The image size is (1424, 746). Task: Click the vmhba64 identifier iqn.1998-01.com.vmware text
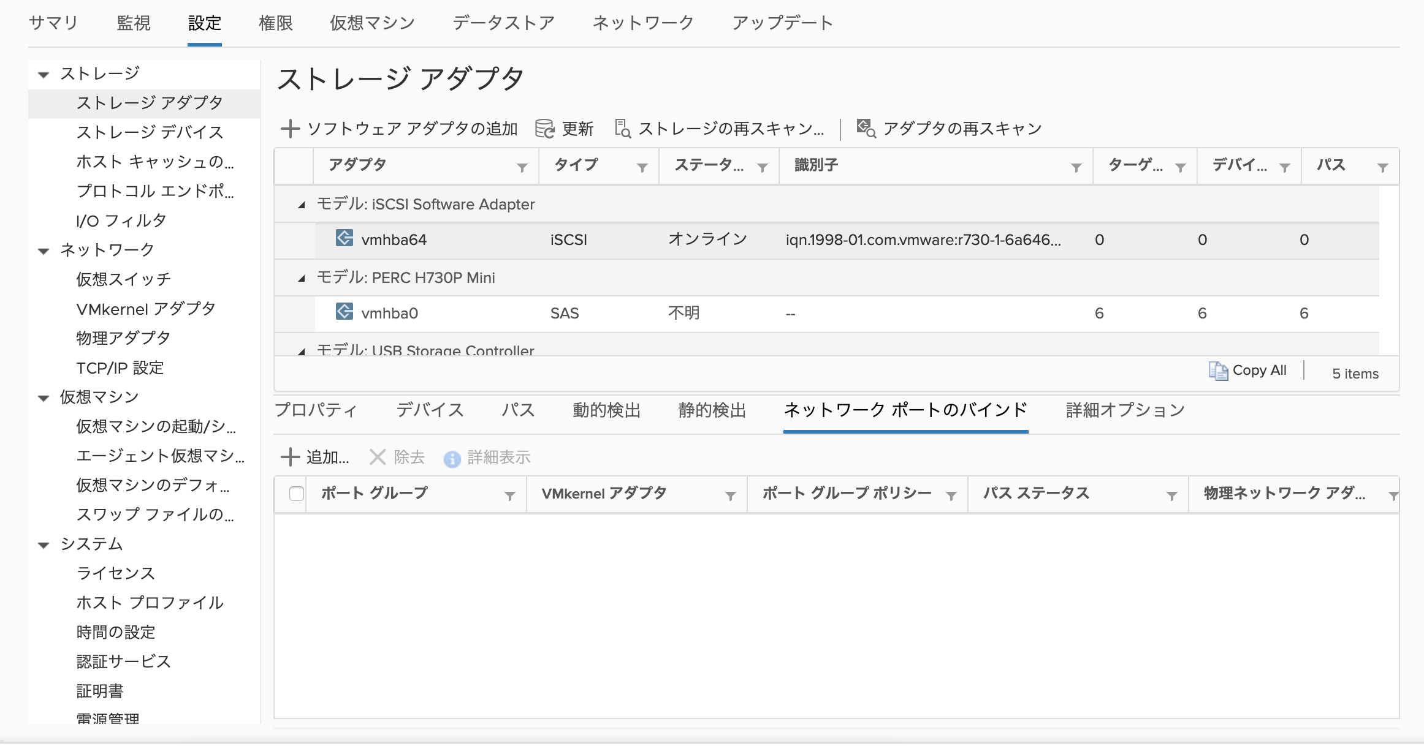coord(923,239)
